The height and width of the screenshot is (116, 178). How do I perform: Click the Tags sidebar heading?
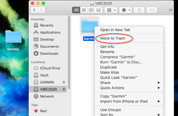click(34, 105)
